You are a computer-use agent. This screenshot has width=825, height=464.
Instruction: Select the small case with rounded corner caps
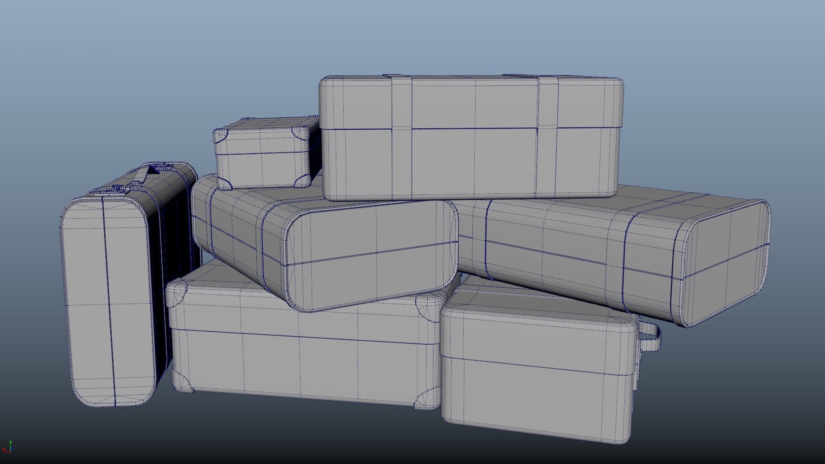tap(266, 153)
